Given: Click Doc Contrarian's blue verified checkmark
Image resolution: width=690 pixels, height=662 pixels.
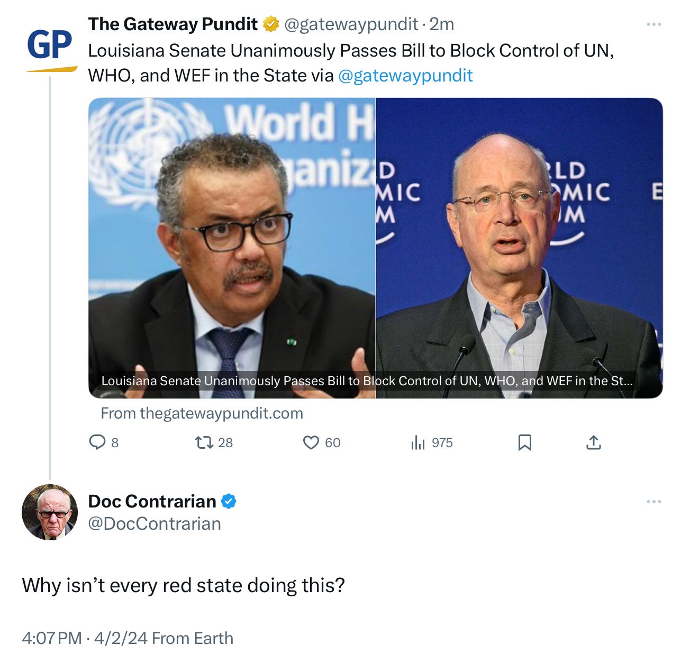Looking at the screenshot, I should tap(229, 501).
